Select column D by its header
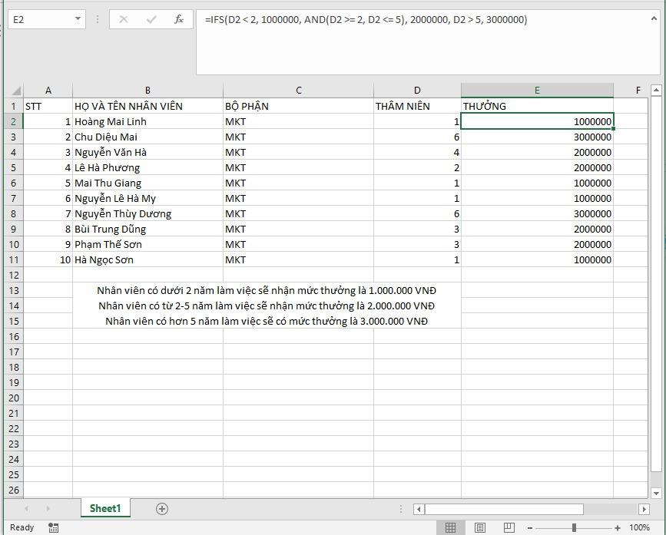666x535 pixels. (x=417, y=90)
